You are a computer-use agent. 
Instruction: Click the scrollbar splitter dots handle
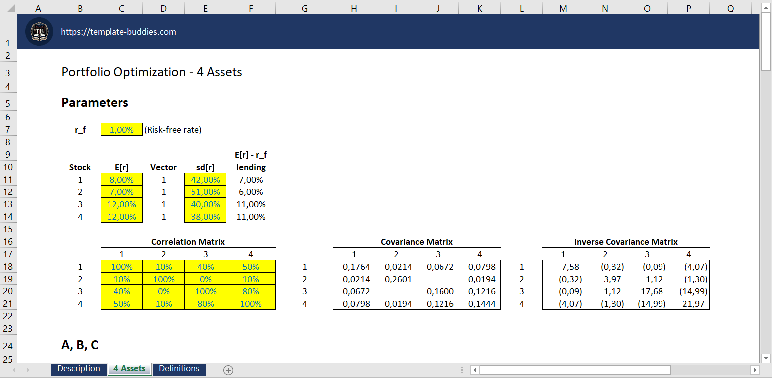[x=462, y=370]
